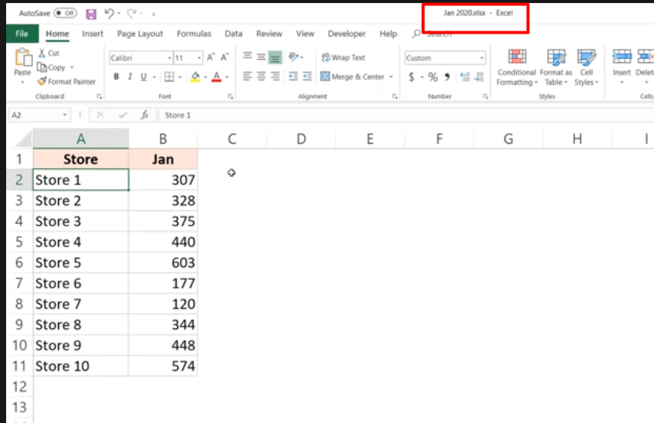Click the Increase Indent icon
The height and width of the screenshot is (423, 654).
(307, 76)
